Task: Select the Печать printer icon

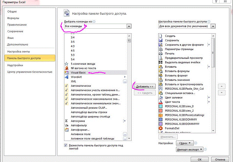Action: [x=161, y=53]
